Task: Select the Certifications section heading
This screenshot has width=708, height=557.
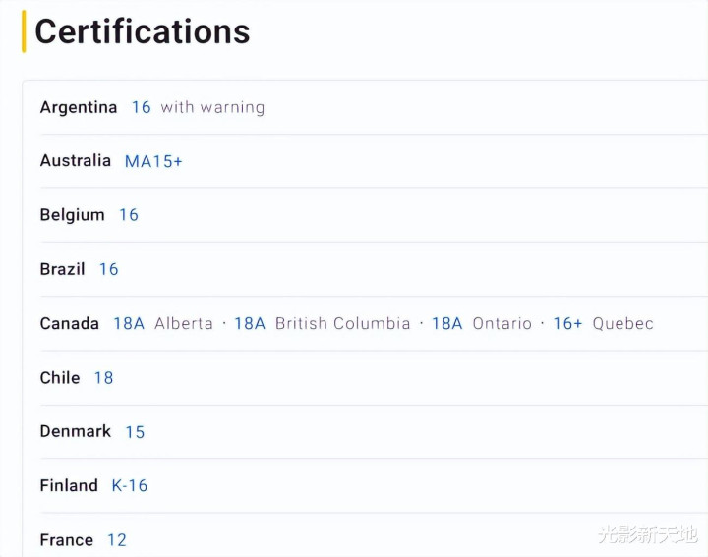Action: tap(143, 31)
